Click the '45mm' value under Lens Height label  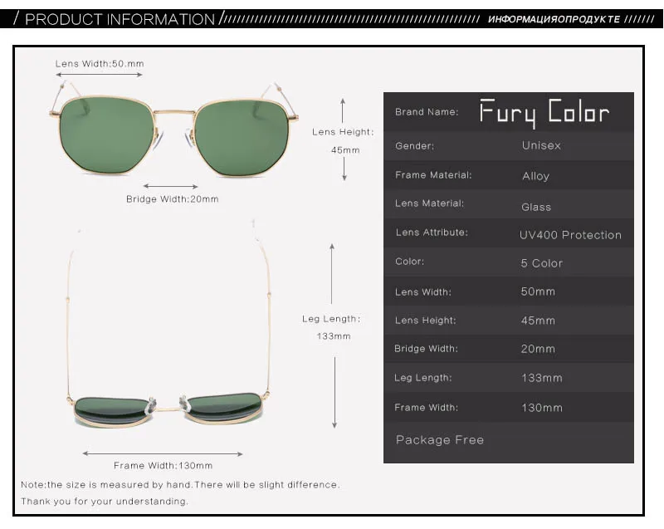pyautogui.click(x=345, y=150)
